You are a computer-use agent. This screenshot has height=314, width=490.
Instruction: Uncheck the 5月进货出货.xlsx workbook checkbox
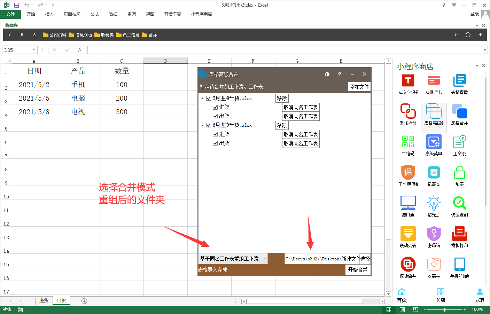(x=209, y=98)
